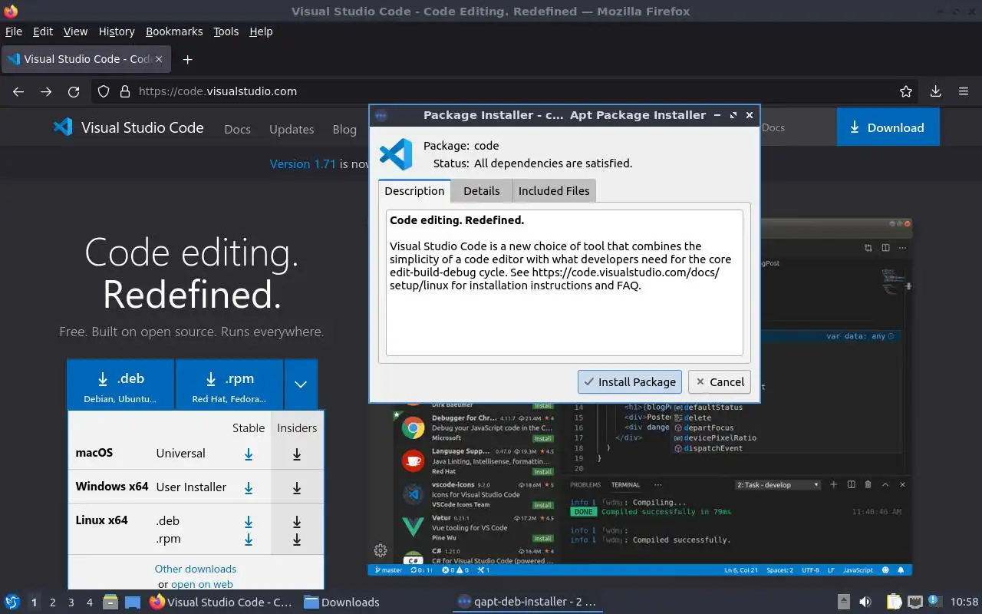
Task: Expand the other download options chevron
Action: tap(301, 385)
